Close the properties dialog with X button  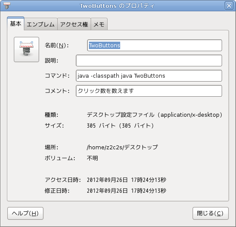[229, 6]
